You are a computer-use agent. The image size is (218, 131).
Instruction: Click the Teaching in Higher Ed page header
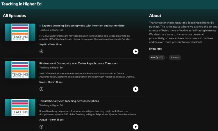(21, 4)
